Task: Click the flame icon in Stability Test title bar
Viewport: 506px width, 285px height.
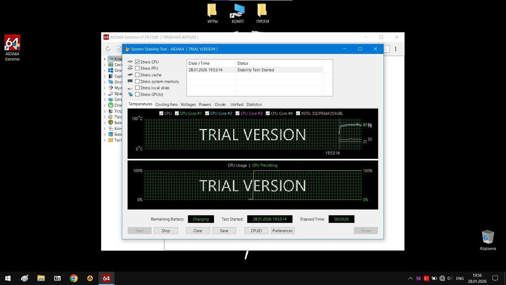Action: (x=128, y=49)
